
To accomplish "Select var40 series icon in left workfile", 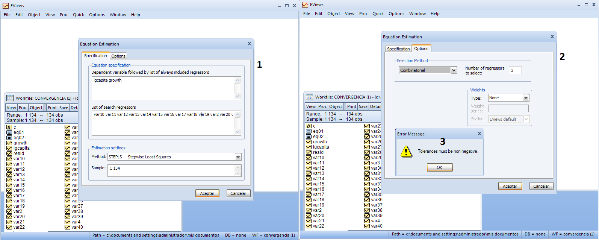I will click(67, 227).
